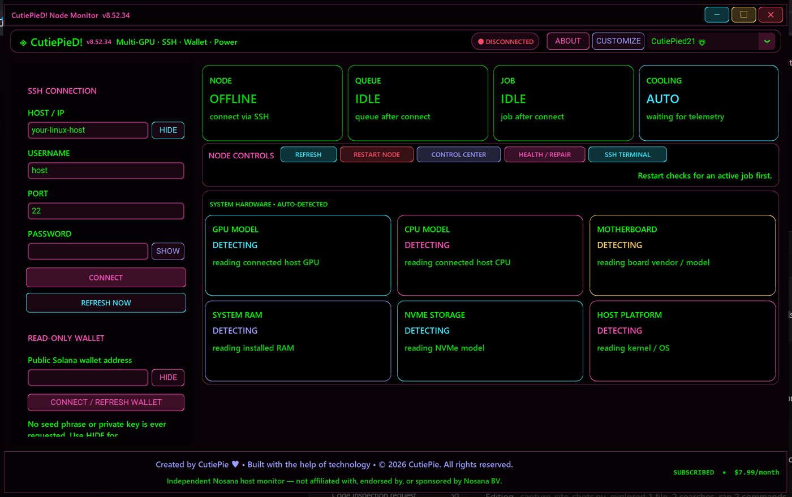Select the NVME STORAGE hardware card
The image size is (792, 497).
490,341
